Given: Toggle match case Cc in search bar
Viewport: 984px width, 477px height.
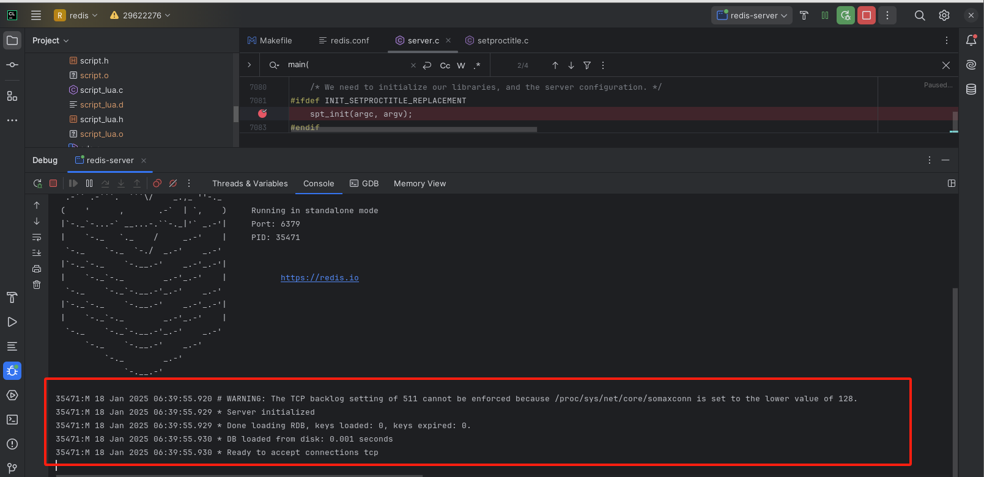Looking at the screenshot, I should tap(445, 65).
